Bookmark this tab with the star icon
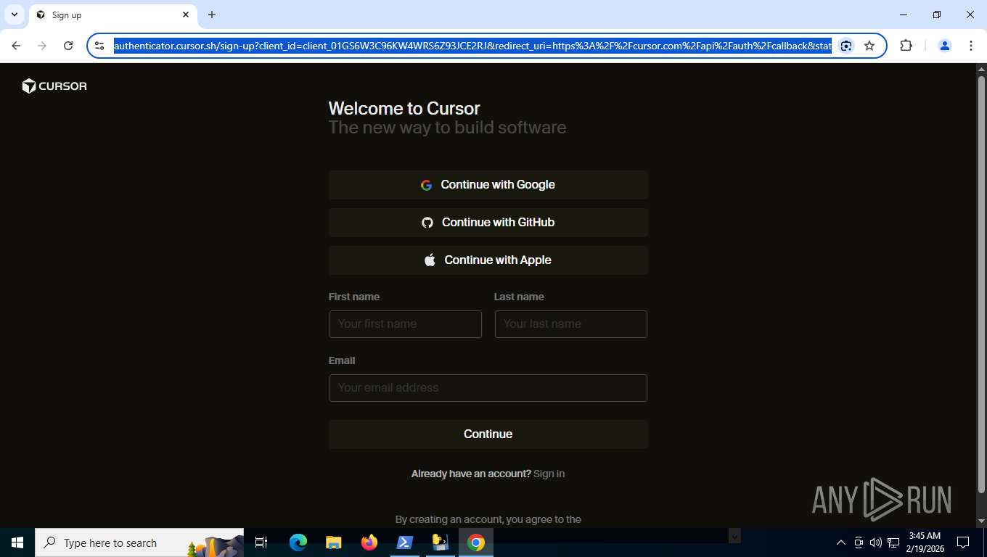 [x=869, y=46]
